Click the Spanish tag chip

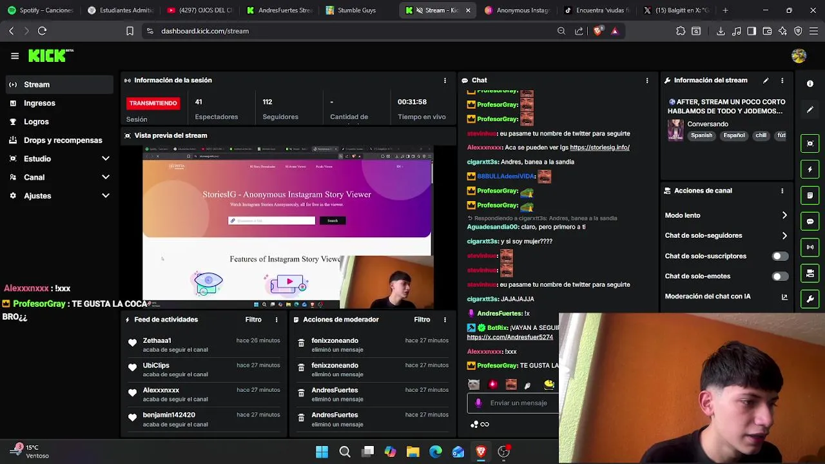701,136
